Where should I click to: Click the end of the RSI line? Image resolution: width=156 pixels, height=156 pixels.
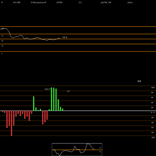60,38
